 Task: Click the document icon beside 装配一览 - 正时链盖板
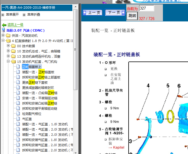point(18,72)
